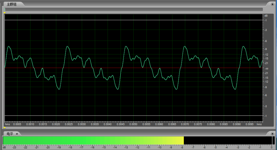277x150 pixels.
Task: Click the yellow cursor marker below timeline
Action: pos(5,127)
